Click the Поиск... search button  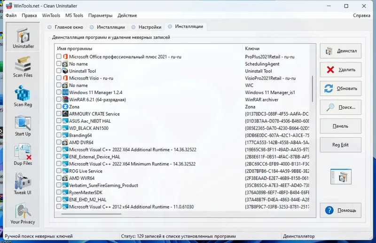340,107
